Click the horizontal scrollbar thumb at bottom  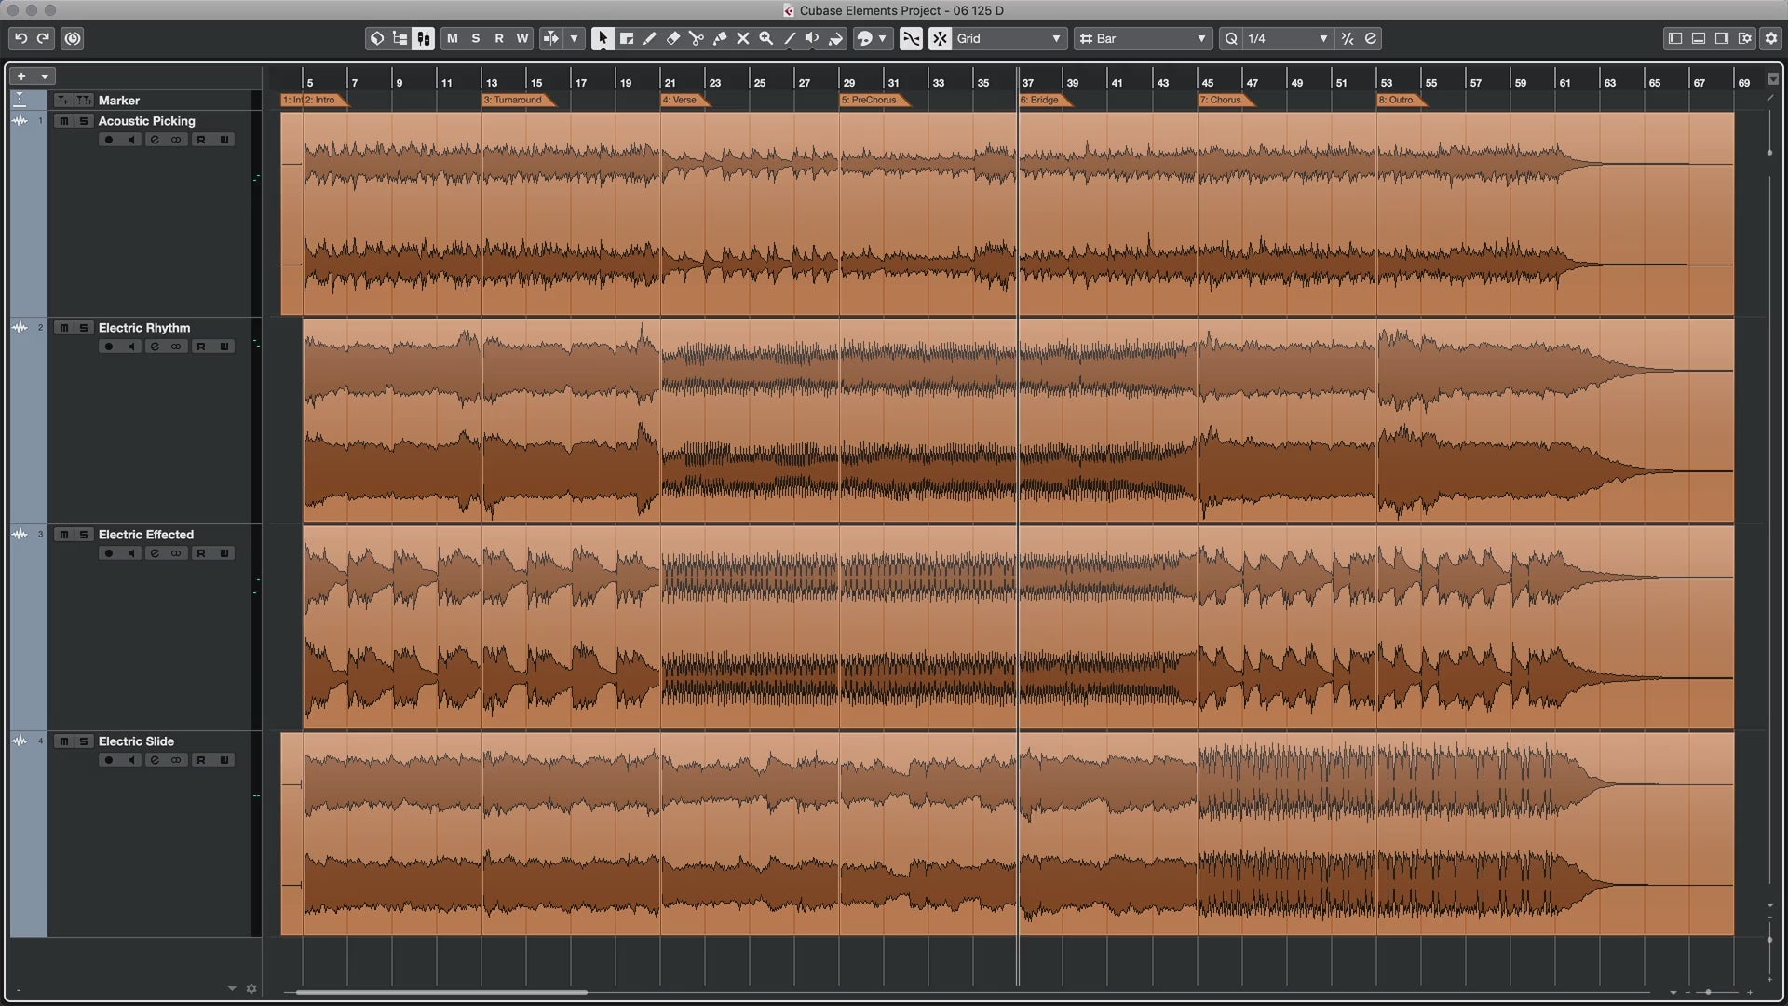441,992
